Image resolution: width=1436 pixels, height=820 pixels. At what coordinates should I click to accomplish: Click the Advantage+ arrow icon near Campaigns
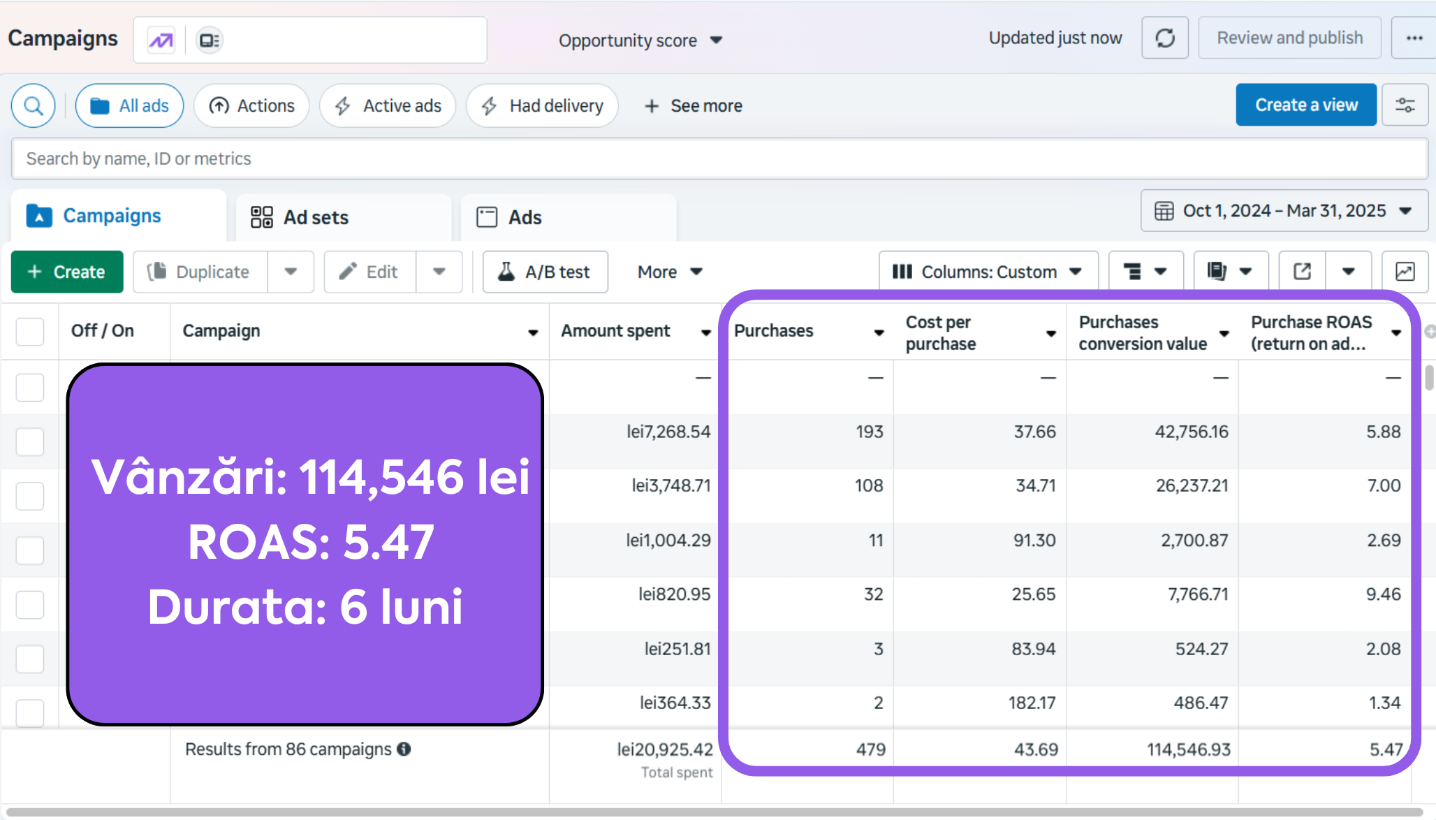tap(161, 41)
